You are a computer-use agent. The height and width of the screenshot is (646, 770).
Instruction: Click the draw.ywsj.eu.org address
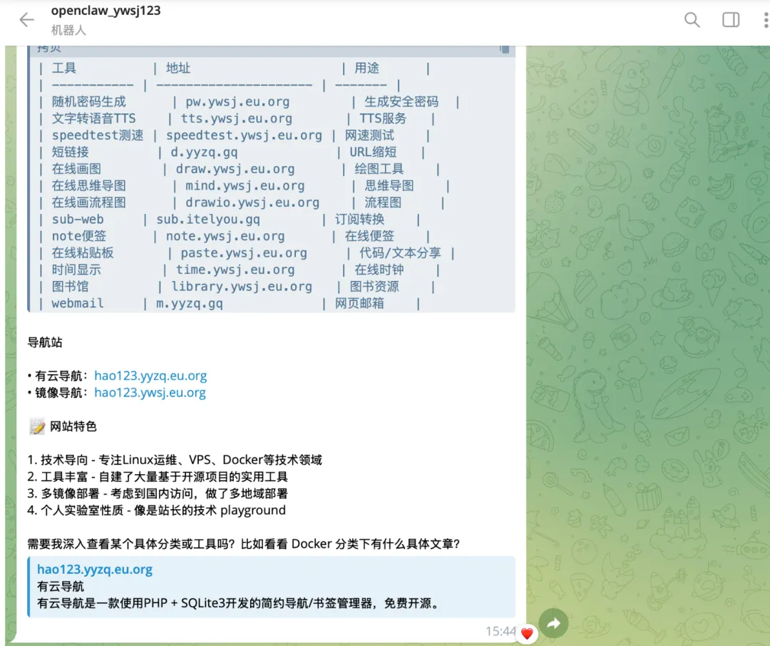[x=235, y=169]
